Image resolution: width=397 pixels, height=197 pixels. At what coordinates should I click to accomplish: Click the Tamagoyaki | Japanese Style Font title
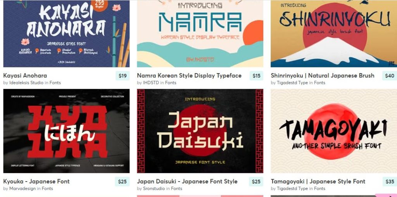318,181
